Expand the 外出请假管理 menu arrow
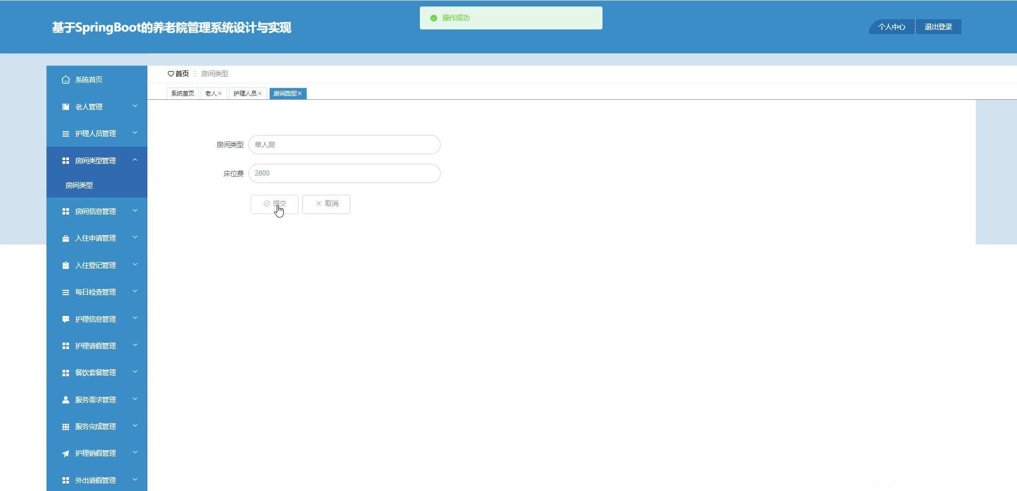The width and height of the screenshot is (1017, 491). coord(135,480)
